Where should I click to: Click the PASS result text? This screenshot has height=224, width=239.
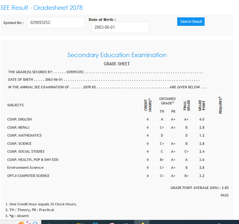pos(224,195)
